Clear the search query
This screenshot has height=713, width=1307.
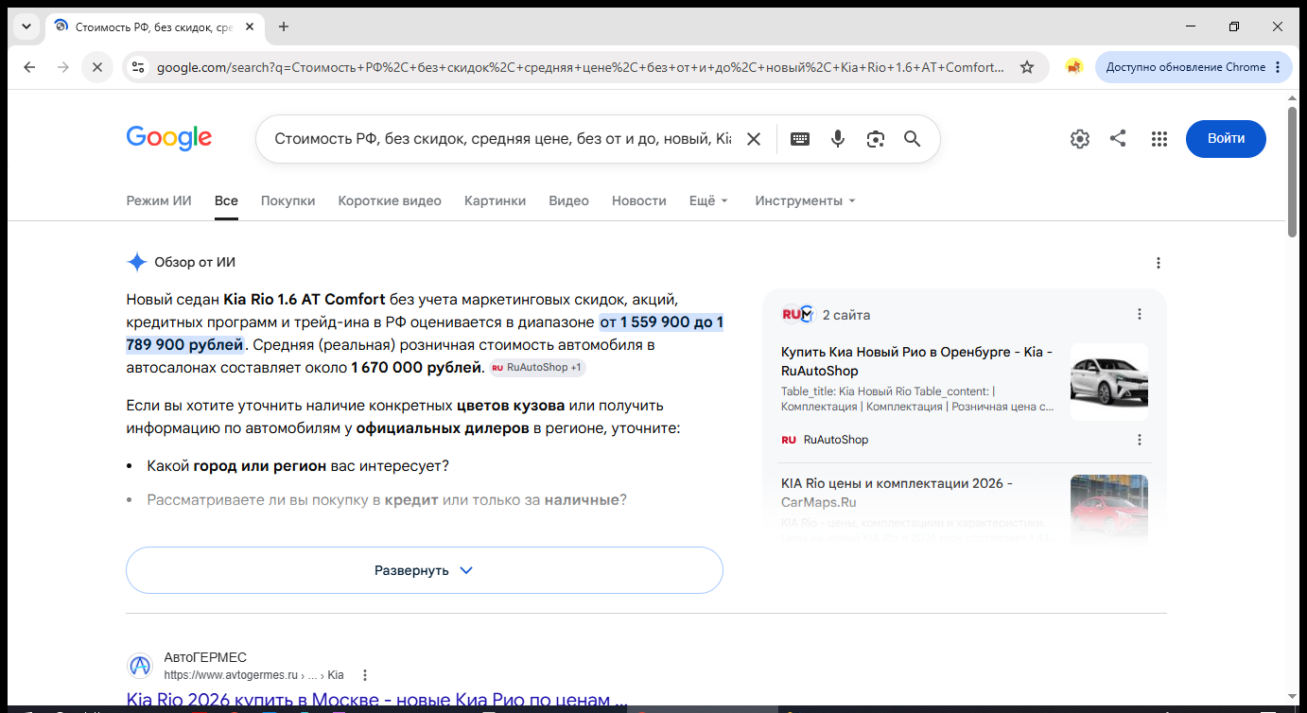(754, 139)
